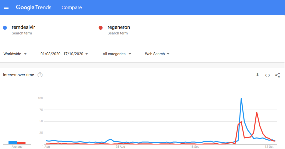Edit the regeneron search term
This screenshot has height=149, width=285.
point(119,27)
